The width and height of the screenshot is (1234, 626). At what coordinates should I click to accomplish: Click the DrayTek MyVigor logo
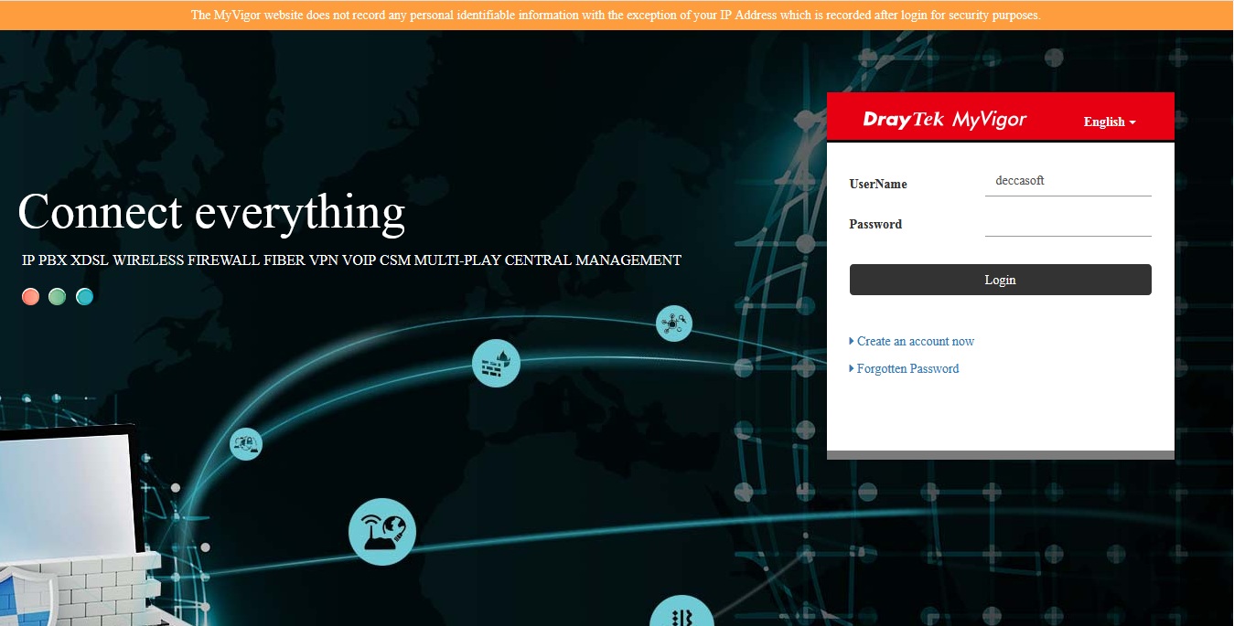(944, 120)
